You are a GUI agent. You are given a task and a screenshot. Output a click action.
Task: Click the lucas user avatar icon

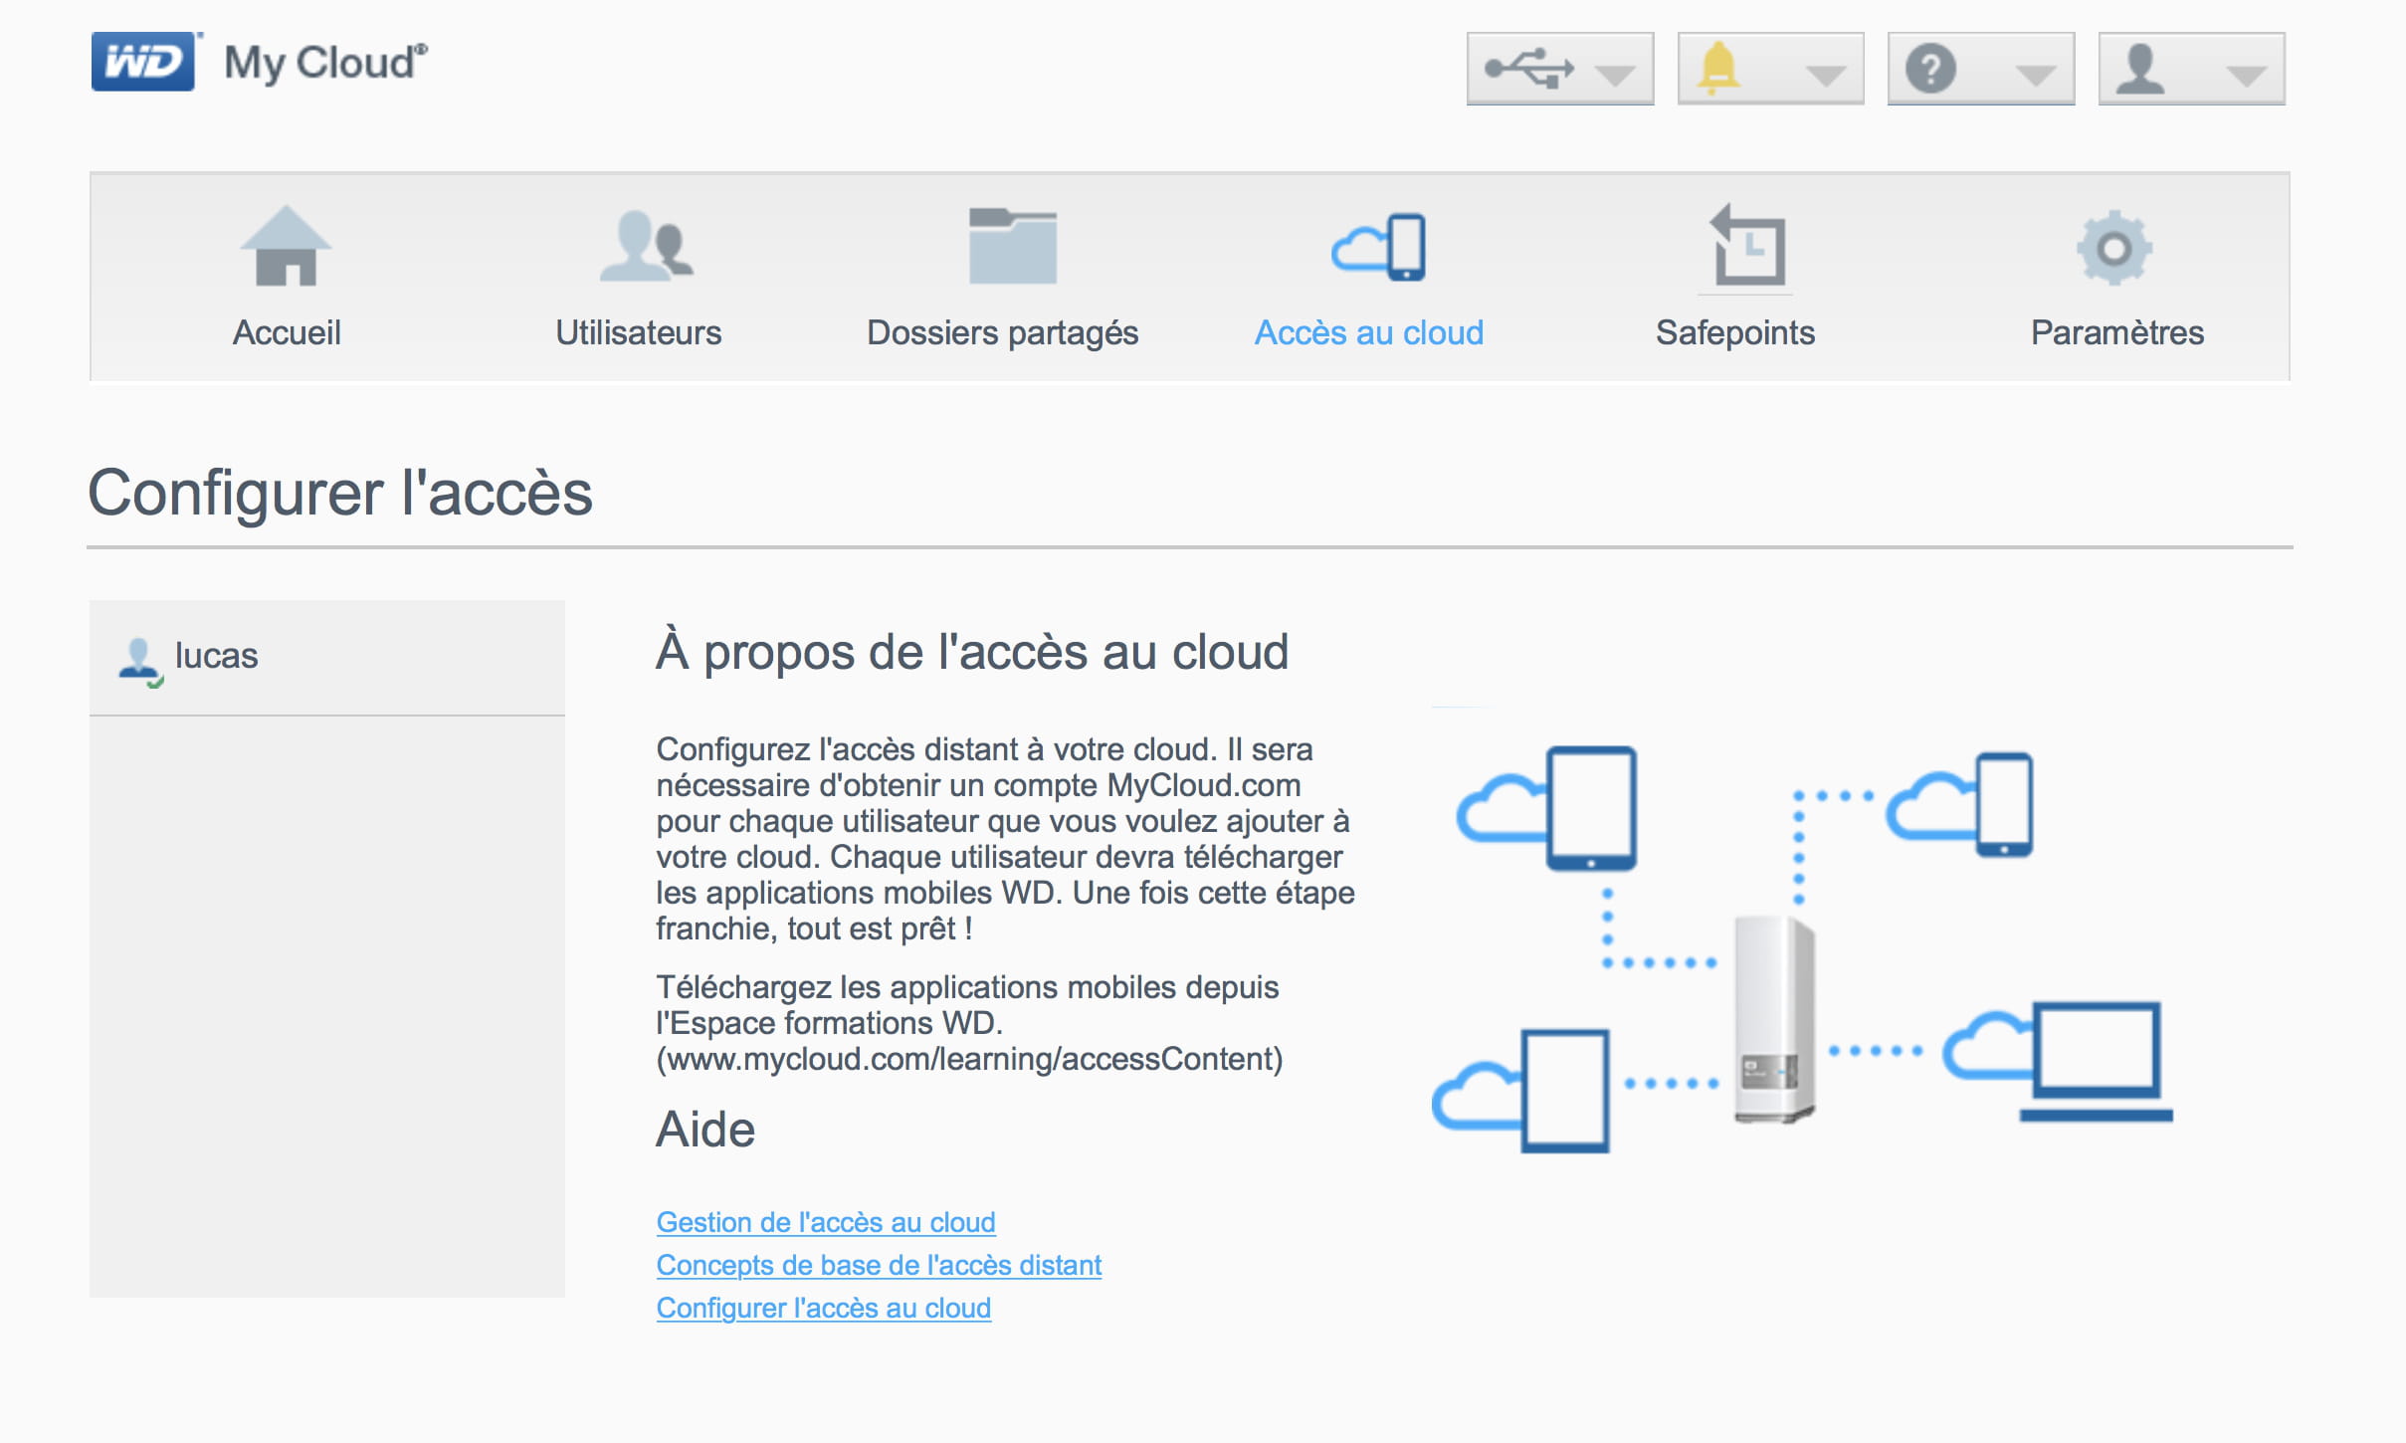(140, 663)
